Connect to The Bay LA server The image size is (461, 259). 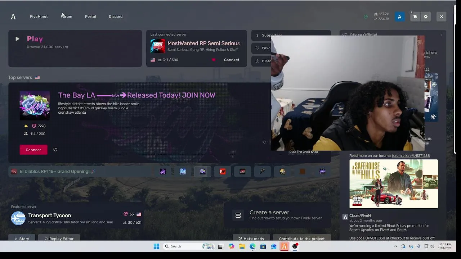[x=33, y=150]
